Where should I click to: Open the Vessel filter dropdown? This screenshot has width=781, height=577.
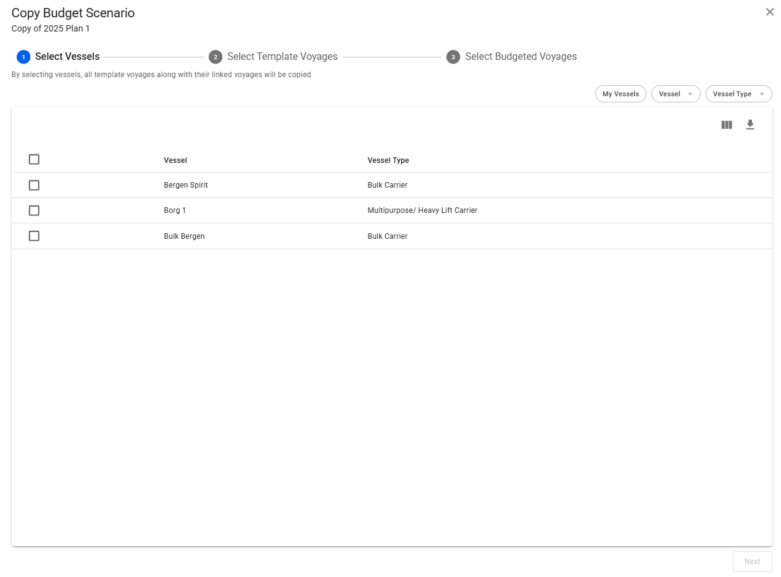tap(675, 94)
